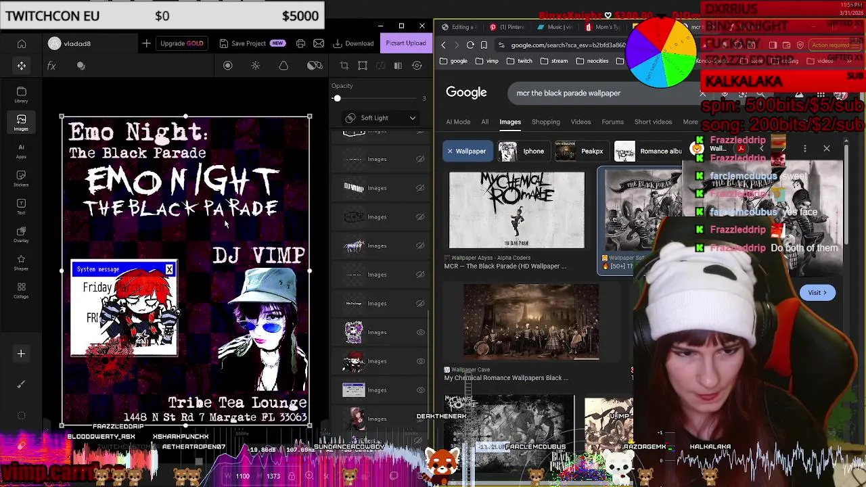Open the Shapes sidebar tool
The image size is (866, 487).
21,263
